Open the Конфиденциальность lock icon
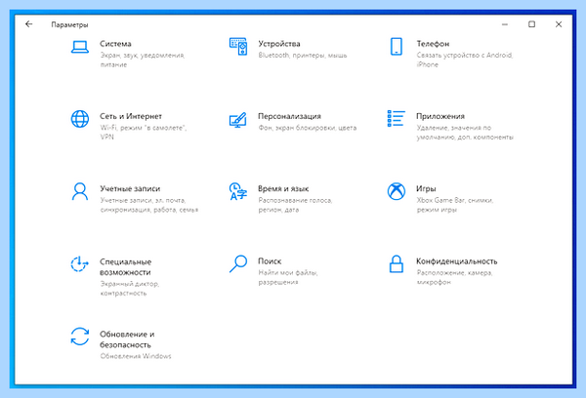Screen dimensions: 586x398 (397, 264)
